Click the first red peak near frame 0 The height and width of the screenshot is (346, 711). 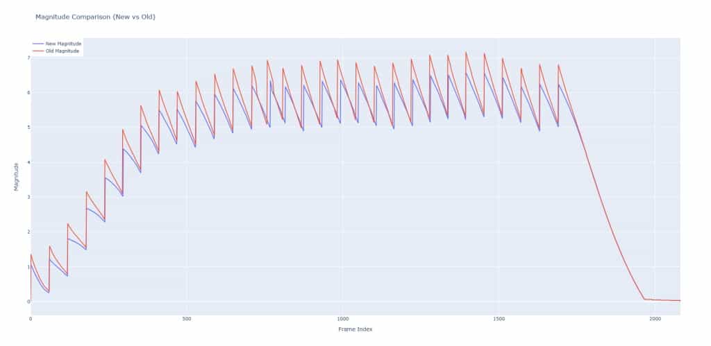[x=31, y=254]
